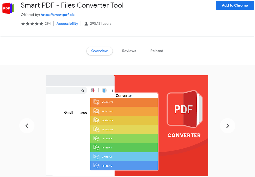Screen dimensions: 255x177
Task: Click the bookmark star icon in preview
Action: tap(83, 90)
